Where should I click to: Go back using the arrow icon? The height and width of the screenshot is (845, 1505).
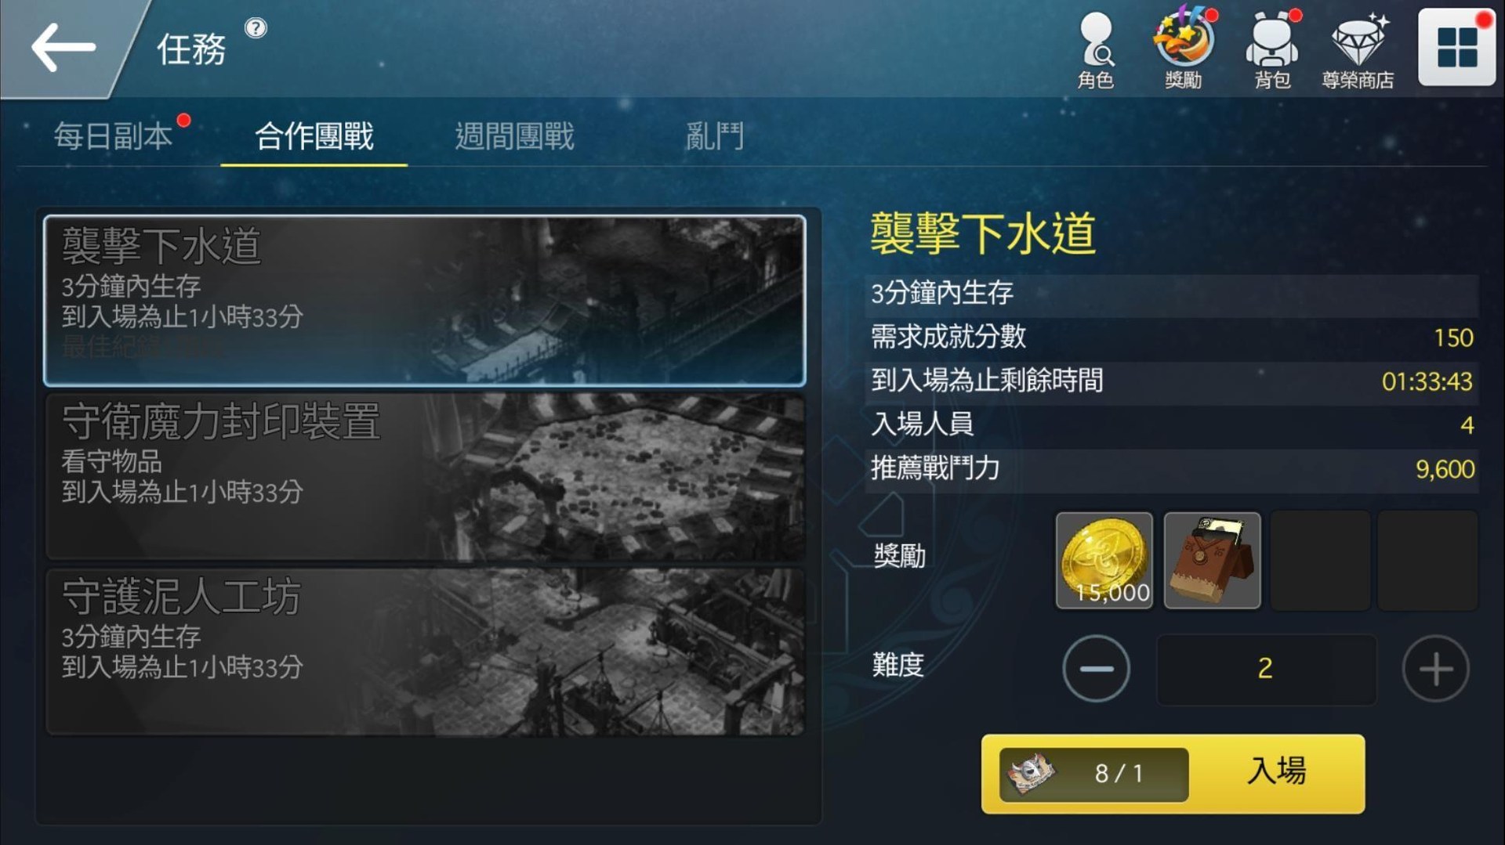(63, 47)
